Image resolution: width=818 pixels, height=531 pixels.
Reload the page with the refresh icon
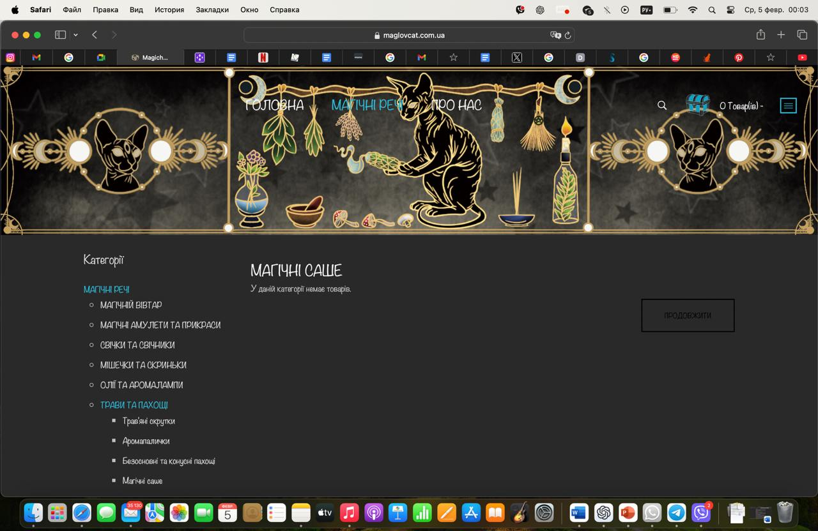[567, 35]
